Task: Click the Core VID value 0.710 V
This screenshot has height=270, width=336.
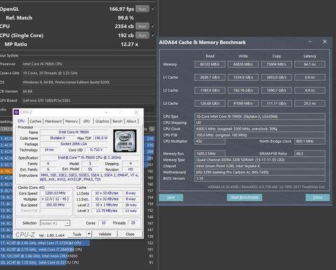Action: tap(96, 150)
